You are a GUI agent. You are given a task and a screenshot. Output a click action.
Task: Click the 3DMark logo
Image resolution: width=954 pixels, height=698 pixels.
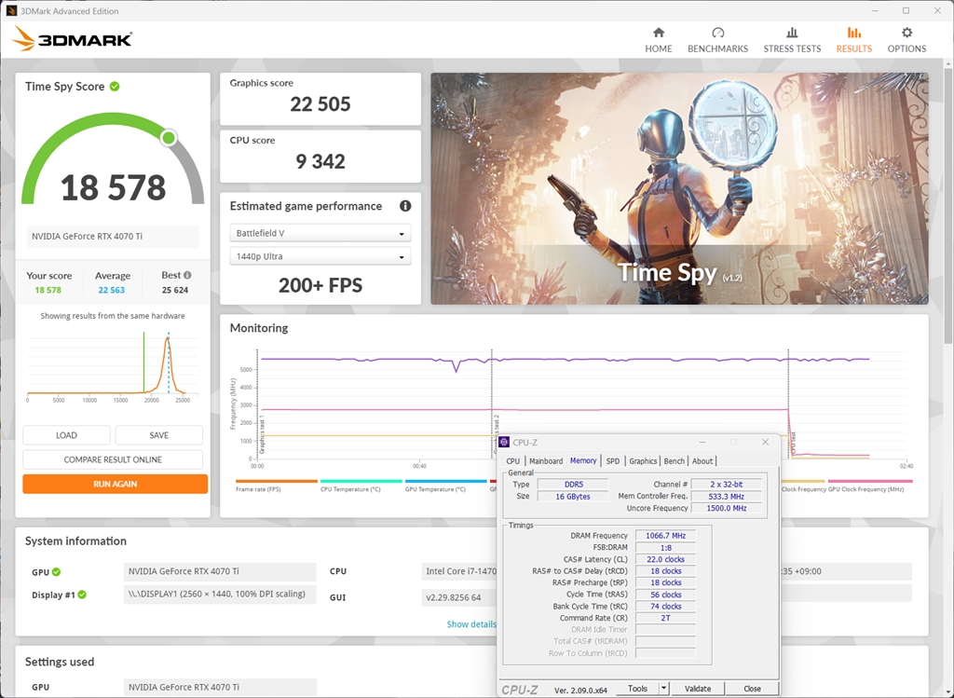pyautogui.click(x=73, y=39)
